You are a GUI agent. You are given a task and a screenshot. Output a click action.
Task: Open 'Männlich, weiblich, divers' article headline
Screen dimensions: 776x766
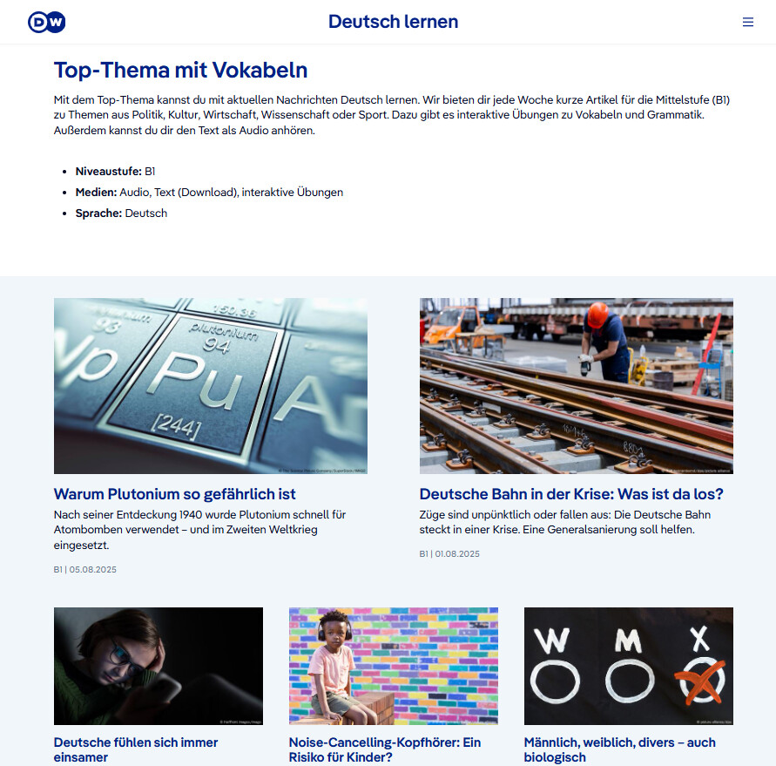point(619,749)
